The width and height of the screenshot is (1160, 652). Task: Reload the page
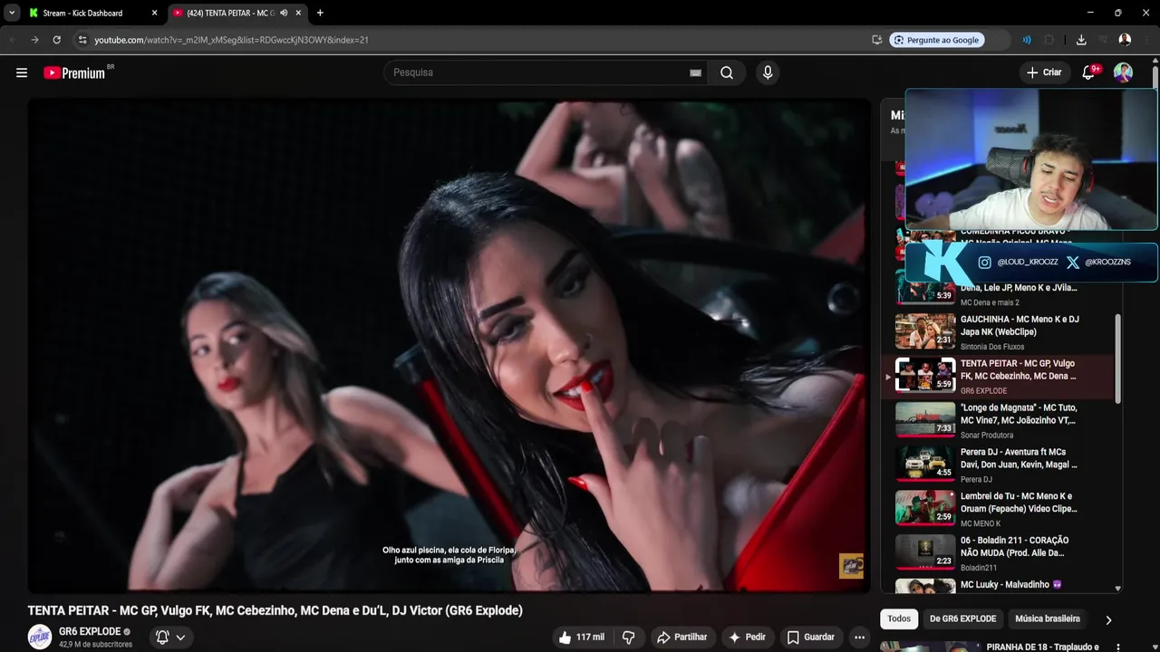(56, 40)
